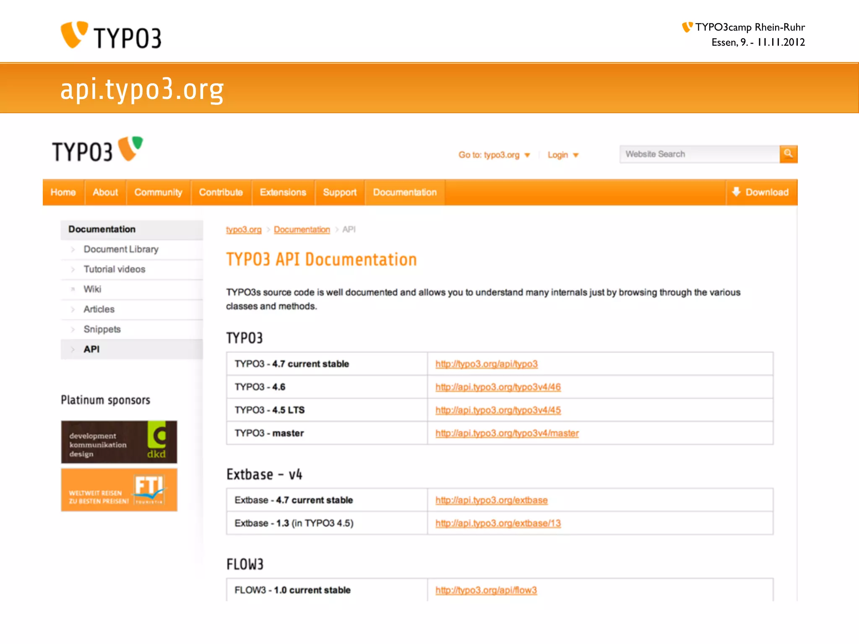This screenshot has width=859, height=644.
Task: Select Snippets in sidebar
Action: [x=132, y=329]
